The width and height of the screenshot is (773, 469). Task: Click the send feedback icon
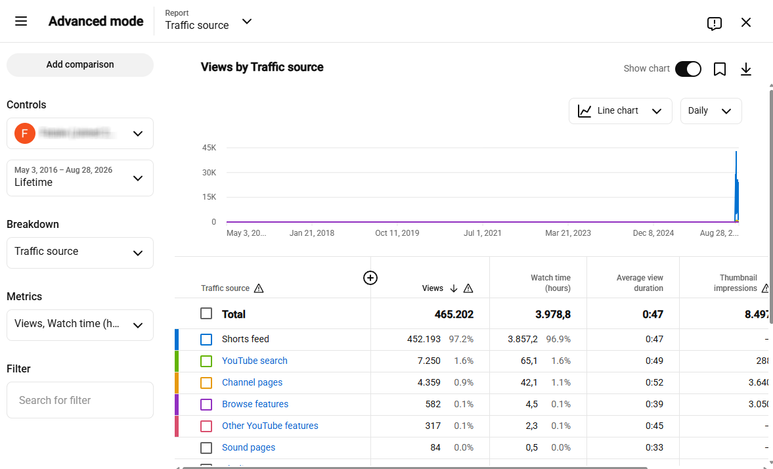(x=714, y=23)
